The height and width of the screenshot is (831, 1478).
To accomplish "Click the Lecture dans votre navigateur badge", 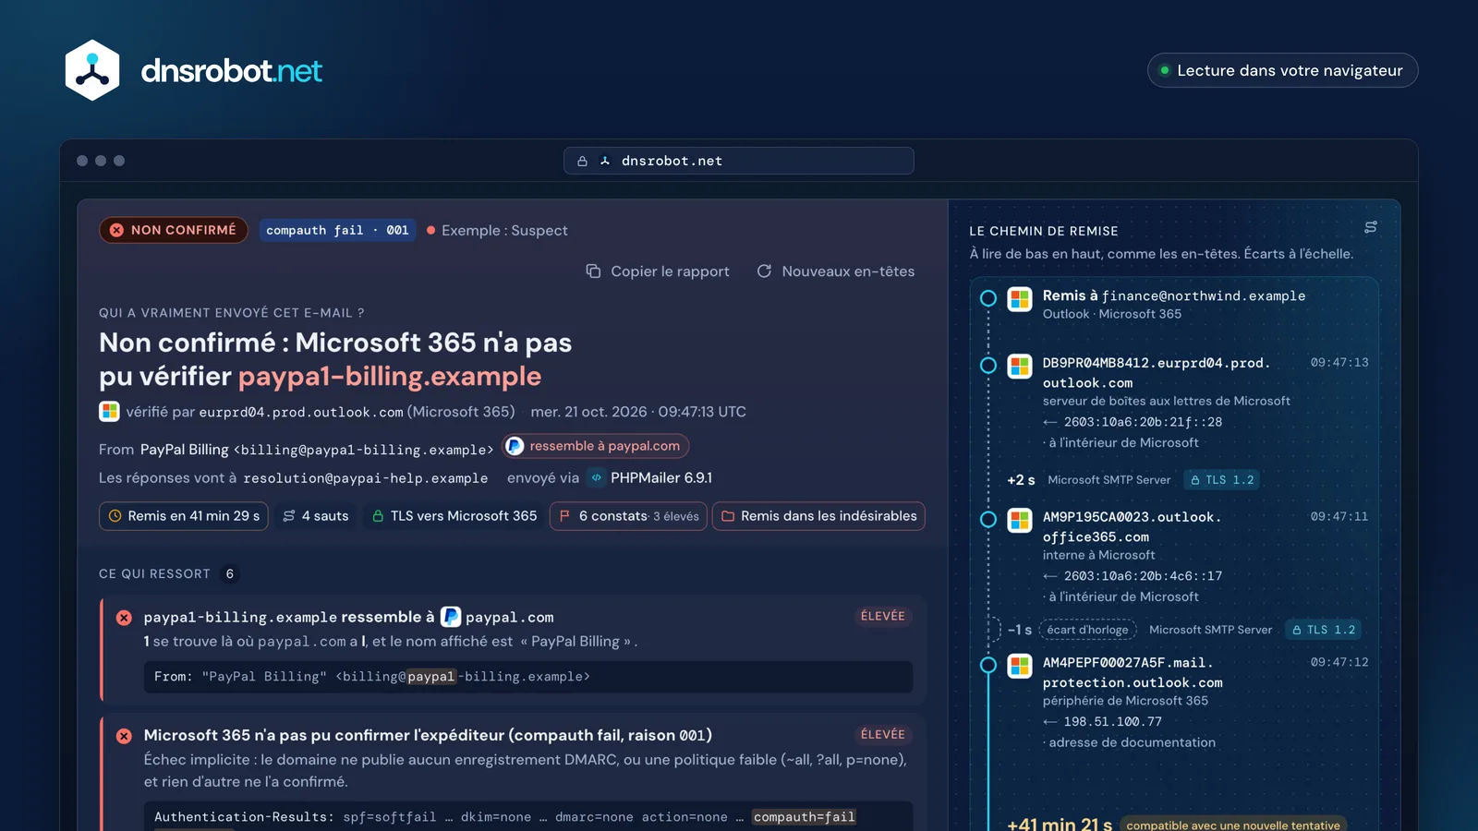I will click(1282, 70).
